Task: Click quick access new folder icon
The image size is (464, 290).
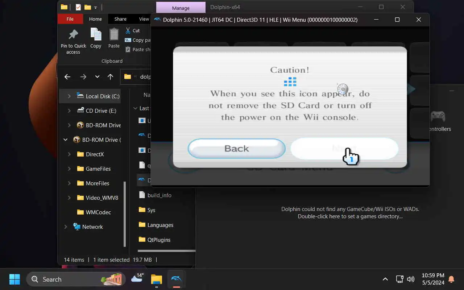Action: click(87, 7)
